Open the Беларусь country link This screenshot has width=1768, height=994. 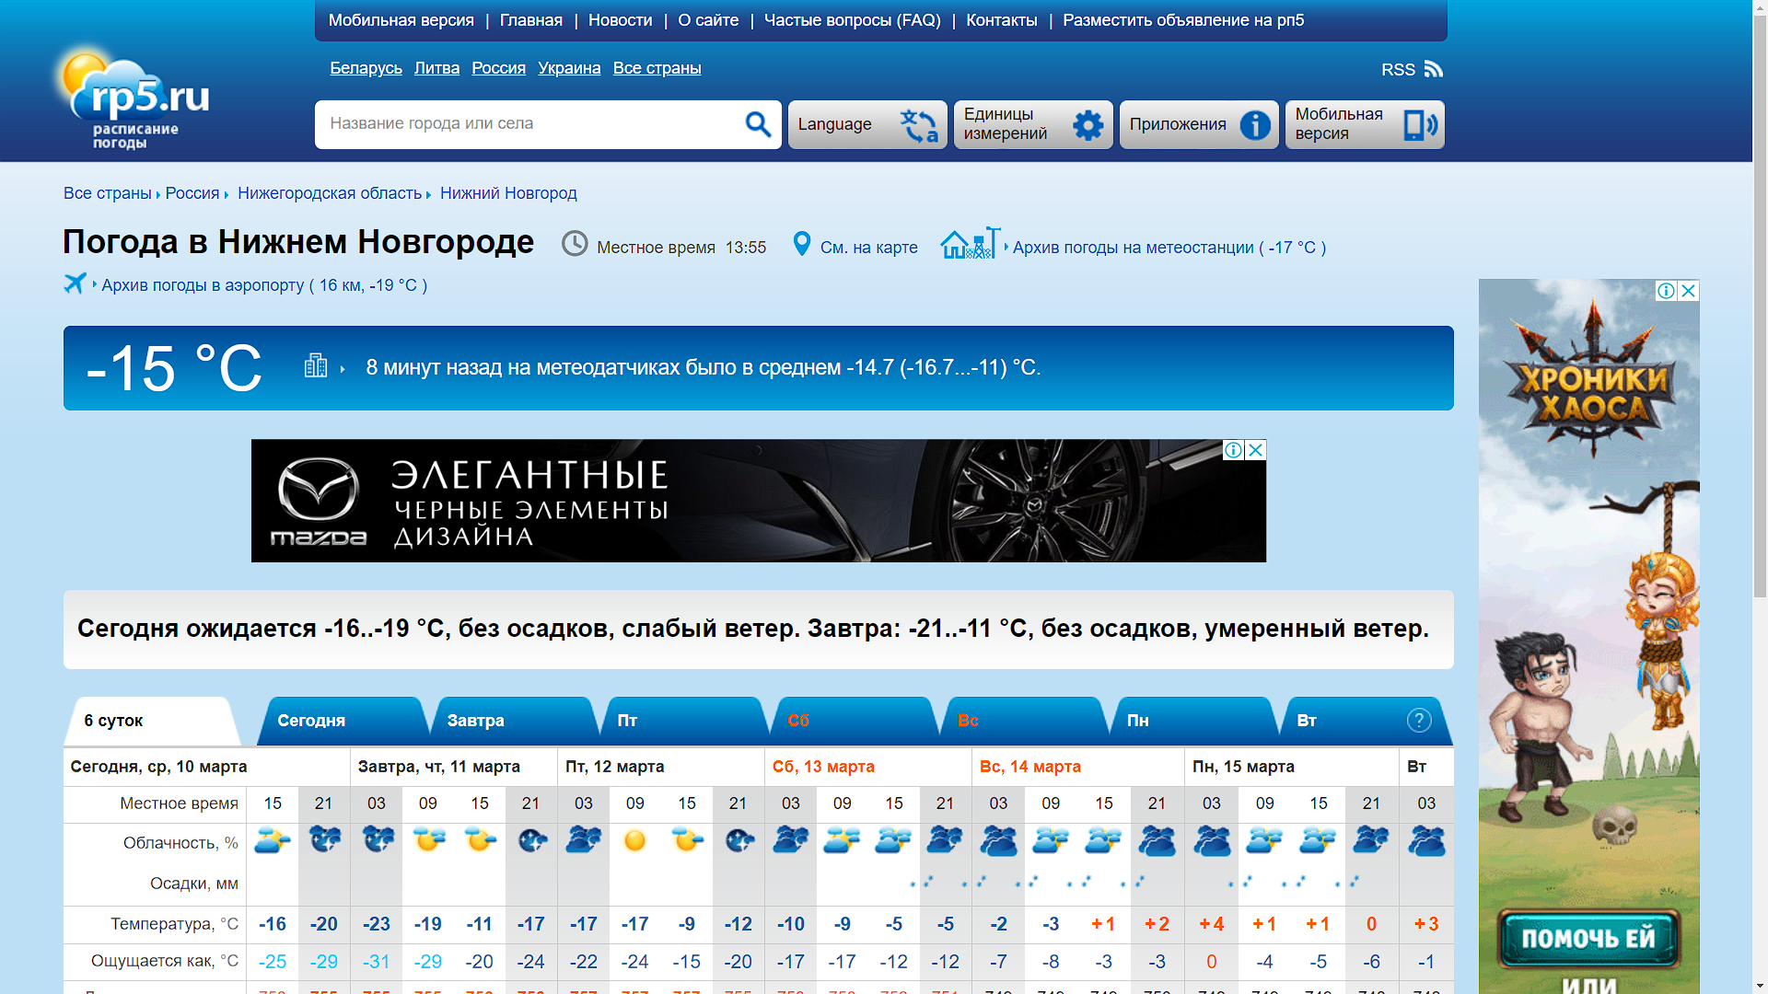click(366, 68)
